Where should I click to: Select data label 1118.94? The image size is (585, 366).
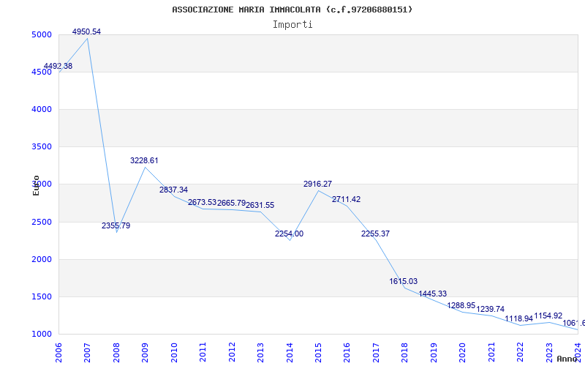(519, 318)
